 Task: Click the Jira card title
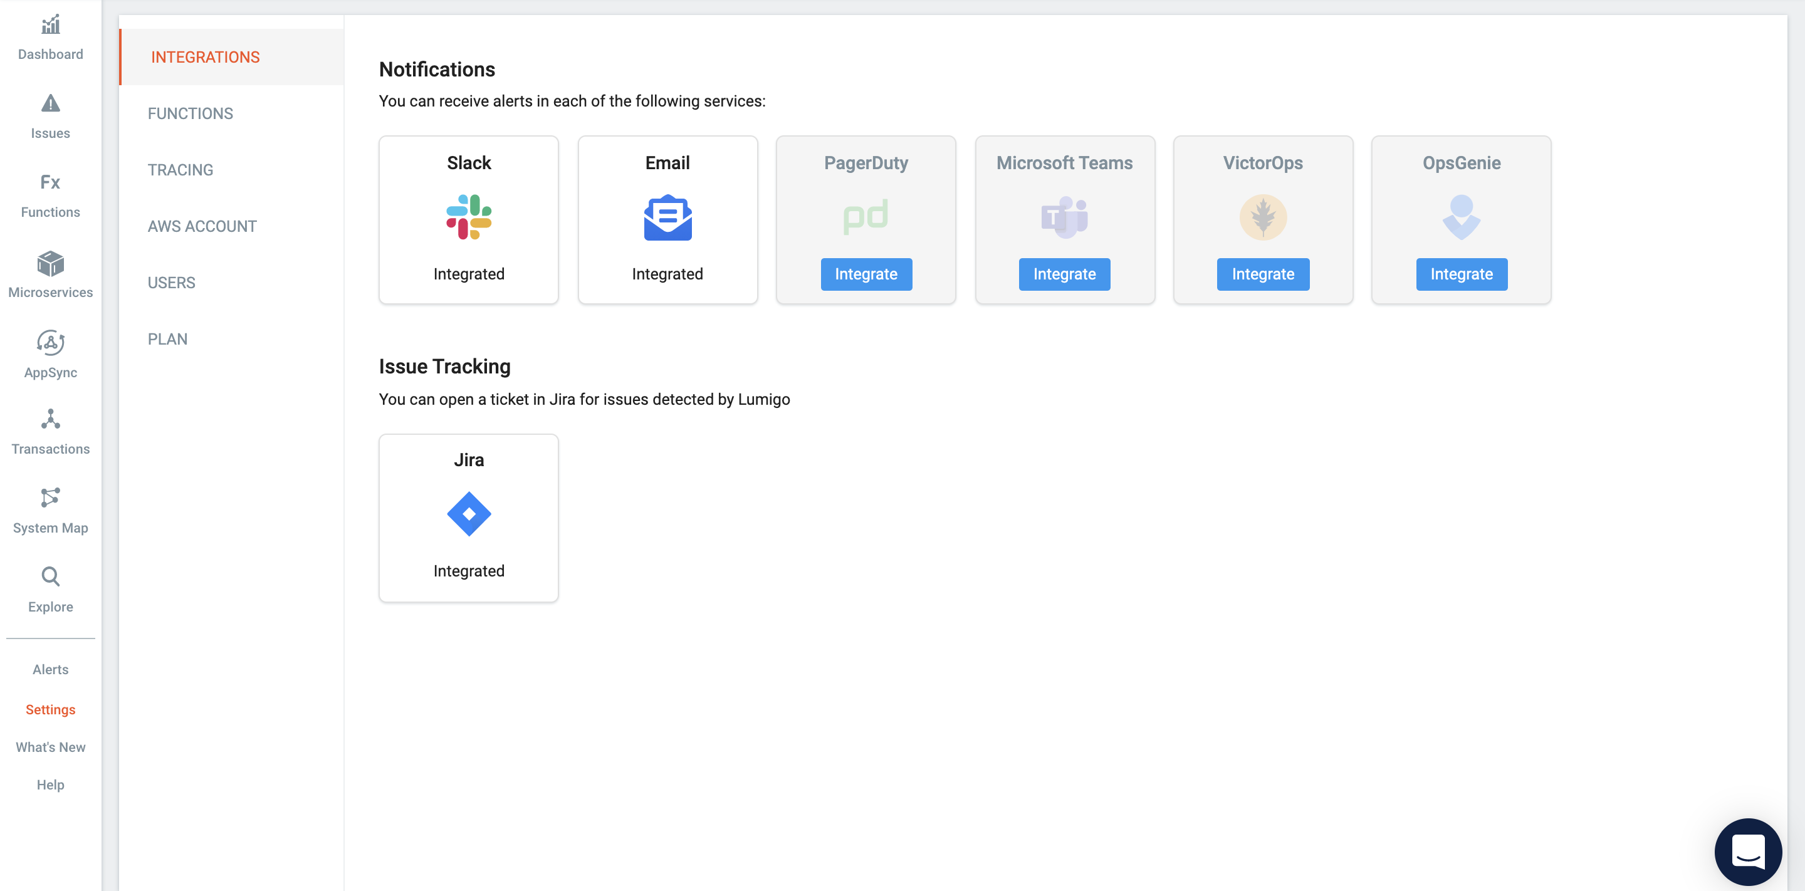[469, 459]
